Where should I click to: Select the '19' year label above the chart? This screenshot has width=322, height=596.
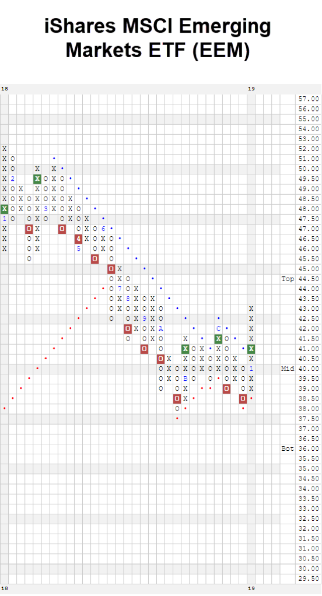pos(251,89)
